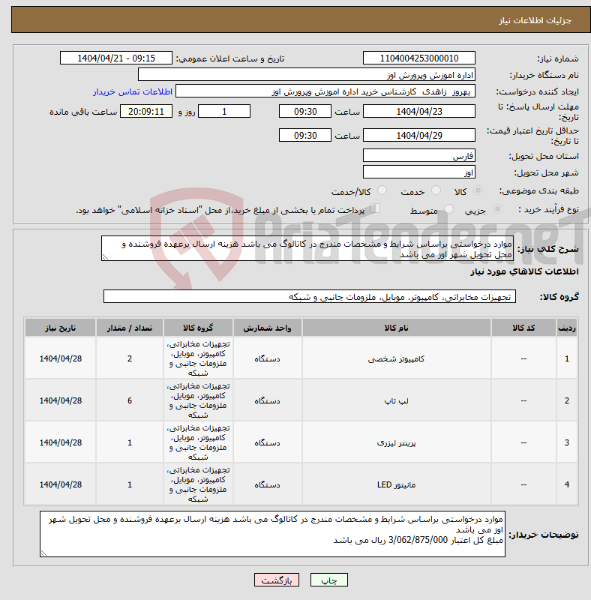This screenshot has height=600, width=591.
Task: Select the کالا radio button
Action: (478, 190)
